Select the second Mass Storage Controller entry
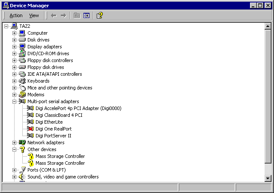This screenshot has height=193, width=274. [x=60, y=163]
